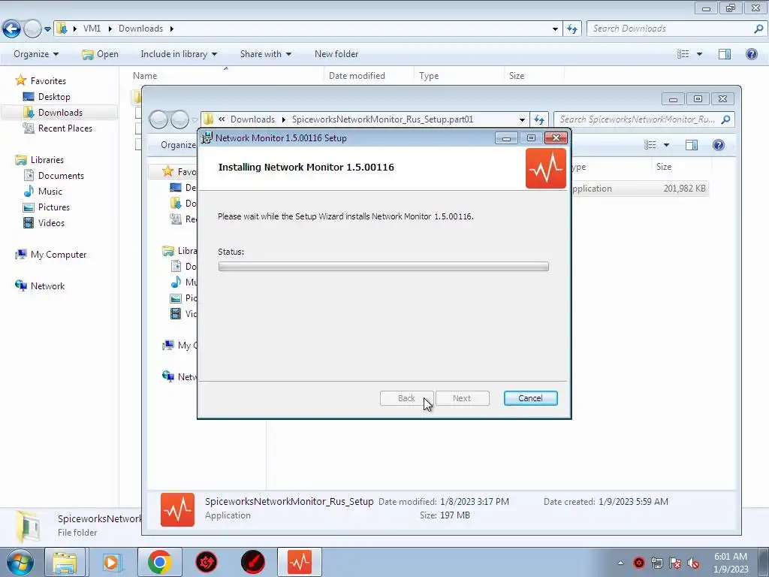Cancel the Network Monitor installation
Viewport: 769px width, 577px height.
(x=530, y=398)
